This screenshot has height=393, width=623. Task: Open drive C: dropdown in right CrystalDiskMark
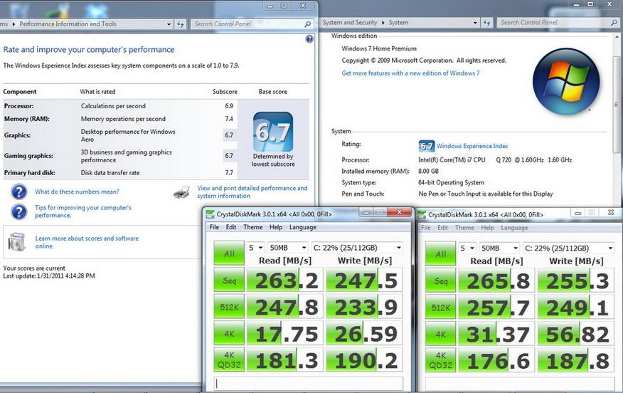pos(568,248)
